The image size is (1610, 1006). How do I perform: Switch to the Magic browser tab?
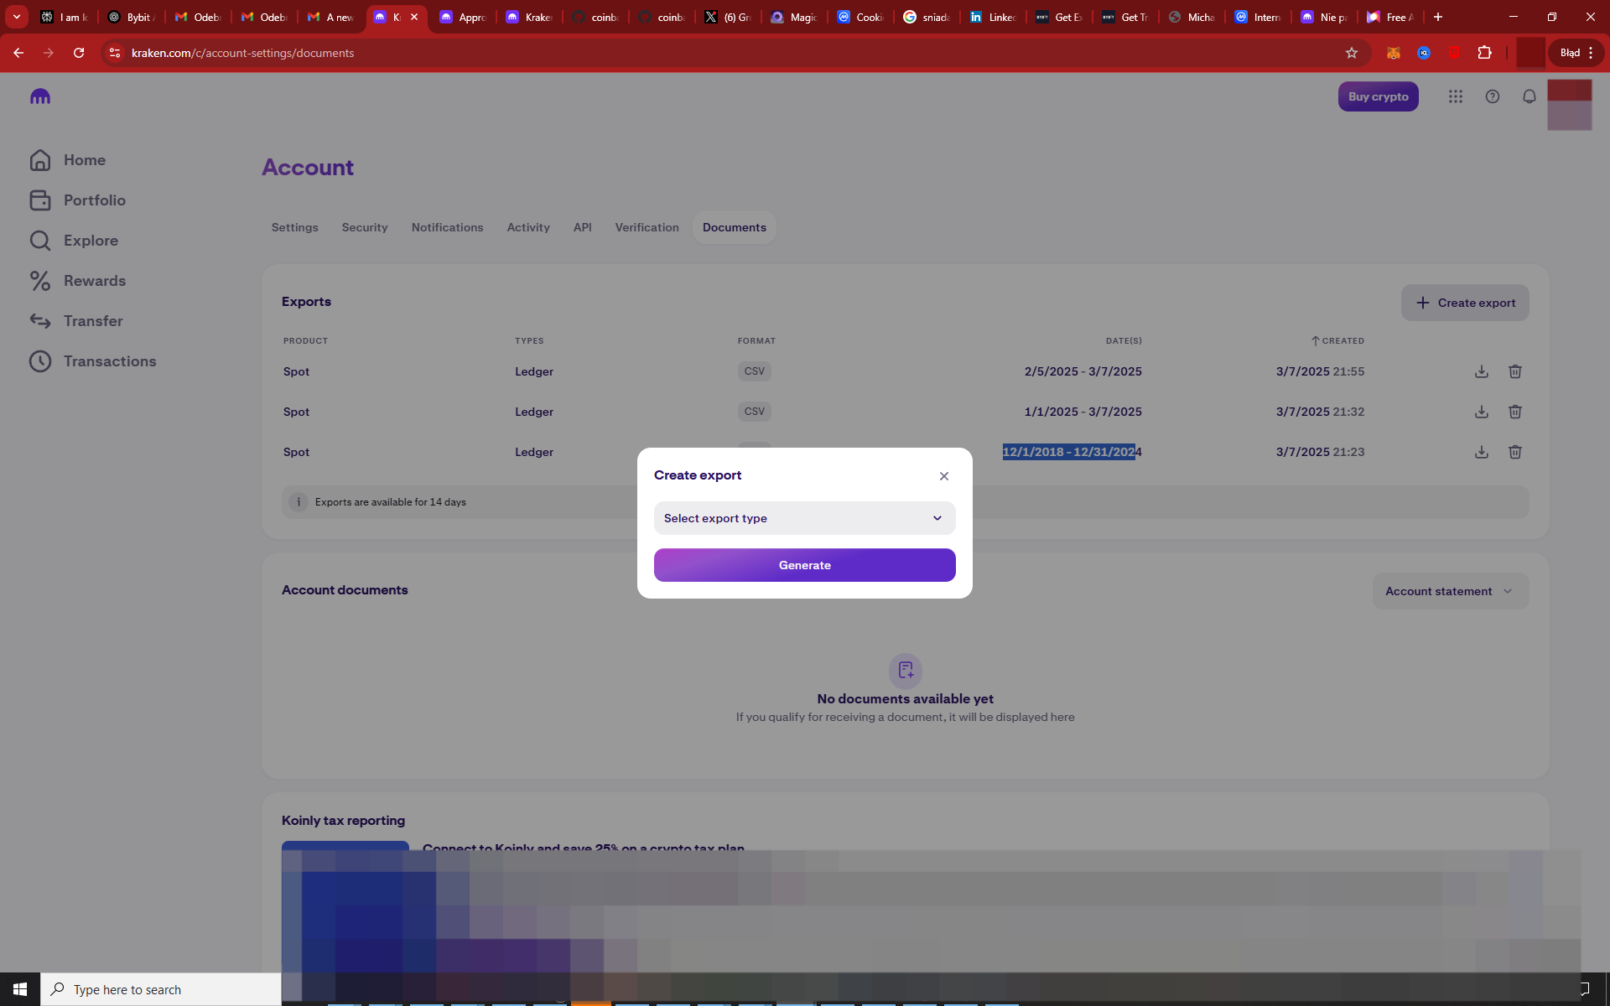[x=795, y=17]
